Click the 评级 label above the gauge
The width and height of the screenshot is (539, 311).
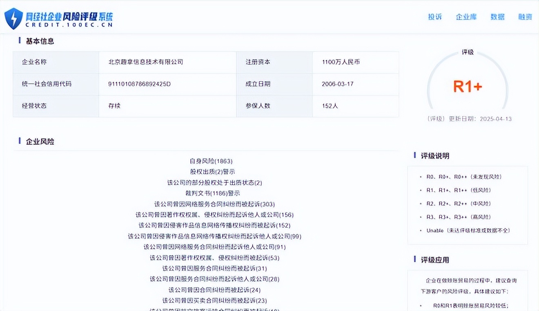pos(468,52)
